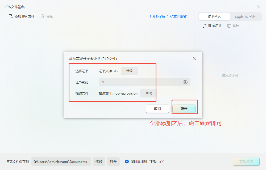
Task: Click the 添加 IPA 文件 label
Action: (x=24, y=16)
